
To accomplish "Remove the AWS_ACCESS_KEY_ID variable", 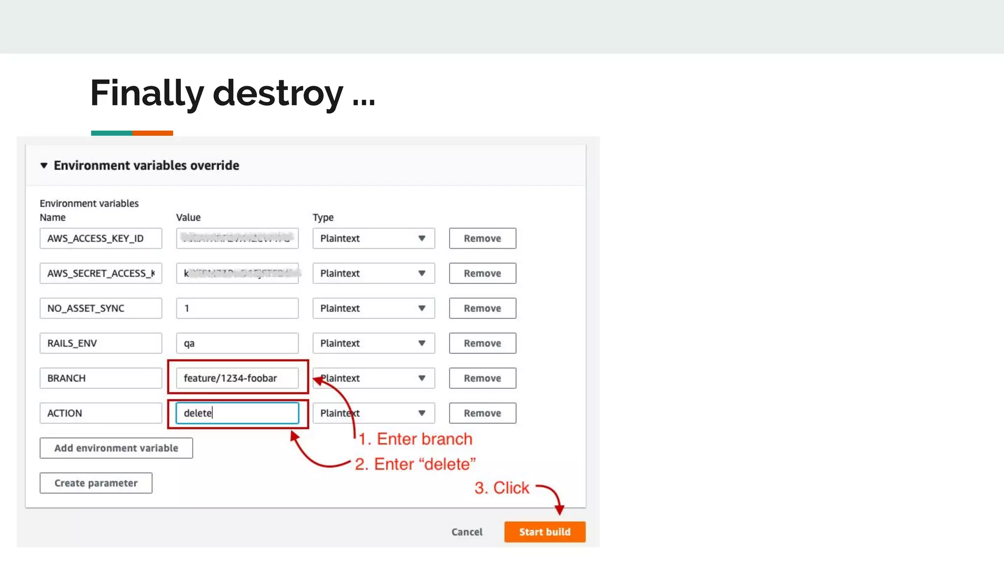I will pos(482,238).
